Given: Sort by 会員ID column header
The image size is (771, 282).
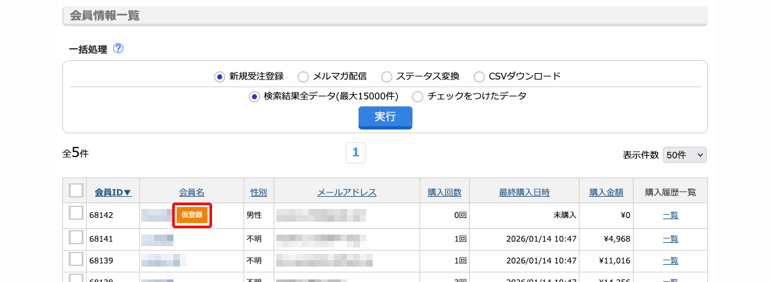Looking at the screenshot, I should click(112, 192).
